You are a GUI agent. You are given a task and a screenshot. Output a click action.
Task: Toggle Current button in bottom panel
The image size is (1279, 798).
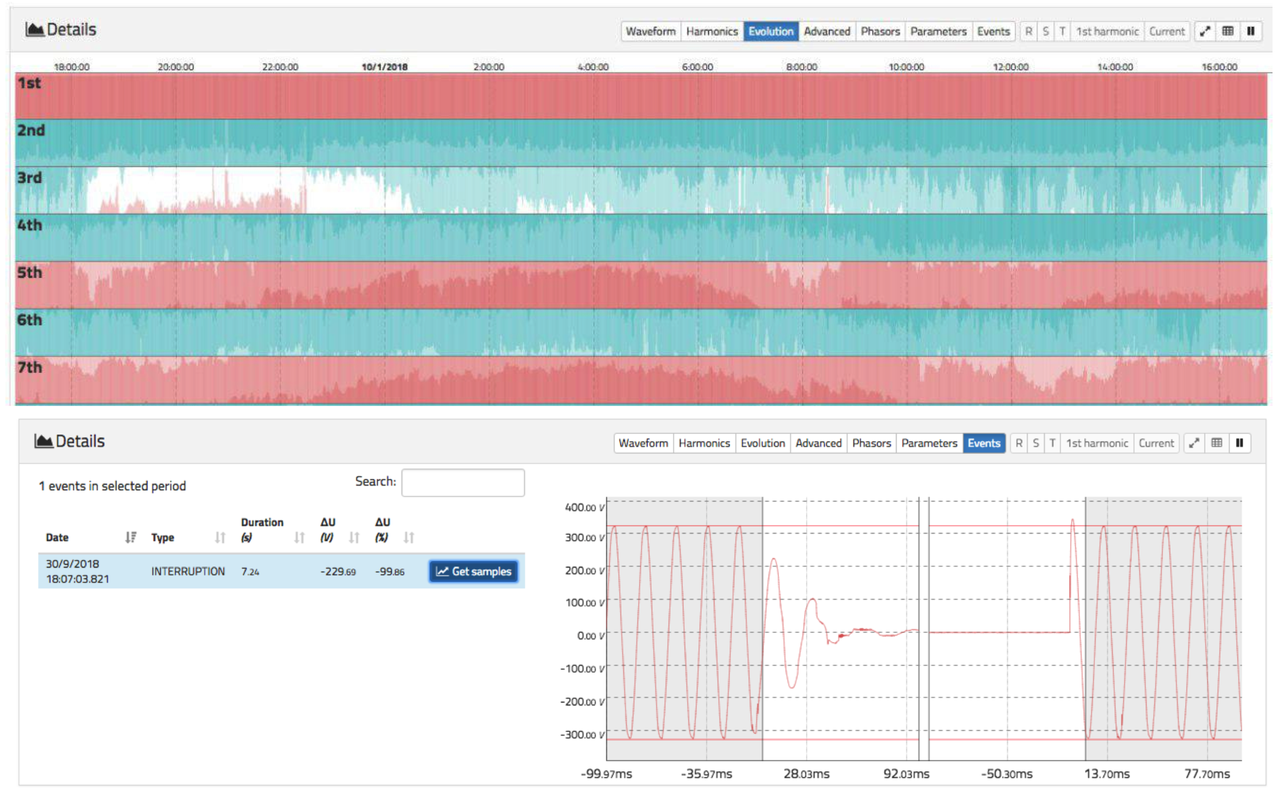tap(1156, 443)
